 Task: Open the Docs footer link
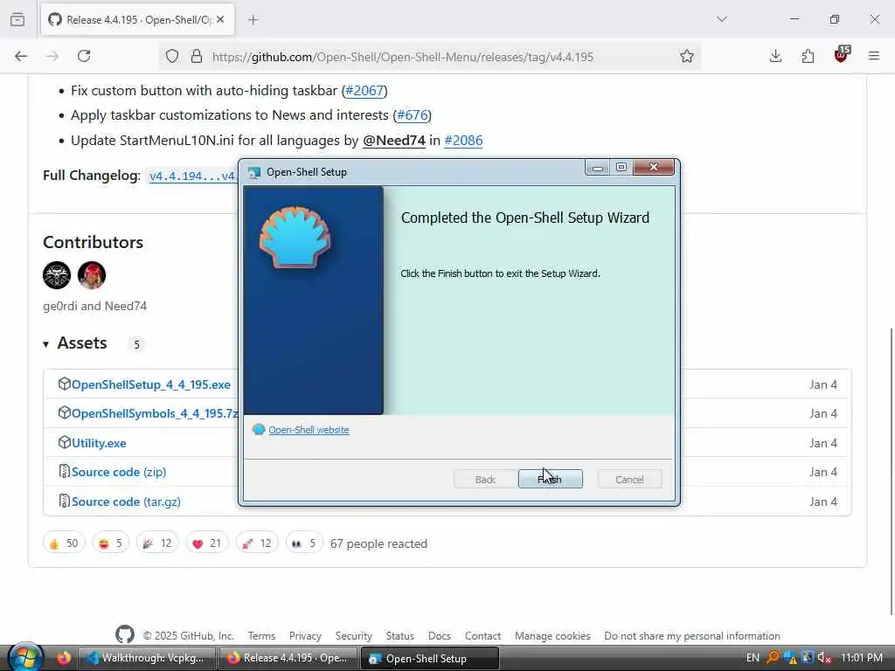tap(440, 636)
